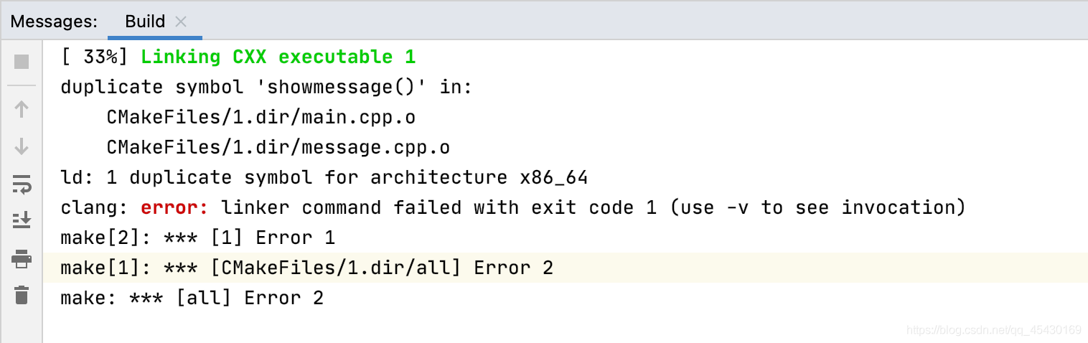This screenshot has width=1088, height=343.
Task: Toggle scroll to end of output
Action: [x=22, y=220]
